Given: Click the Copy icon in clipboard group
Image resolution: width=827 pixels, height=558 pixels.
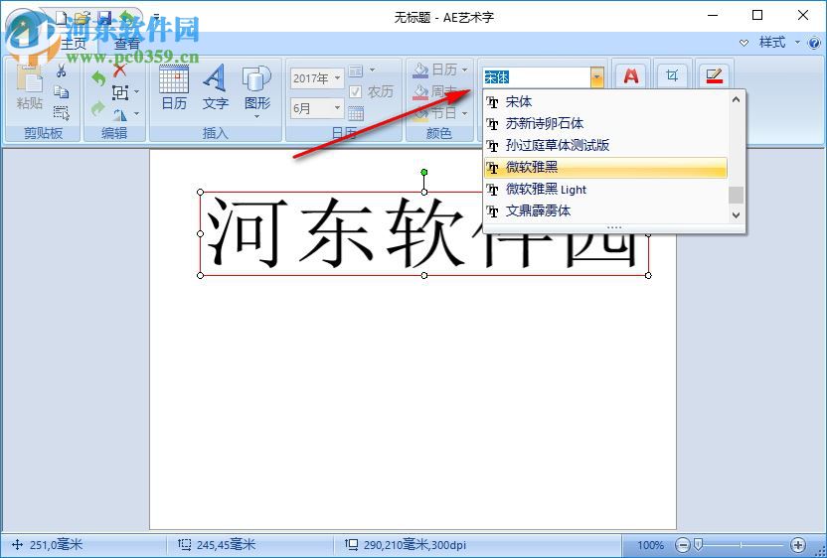Looking at the screenshot, I should pyautogui.click(x=62, y=92).
